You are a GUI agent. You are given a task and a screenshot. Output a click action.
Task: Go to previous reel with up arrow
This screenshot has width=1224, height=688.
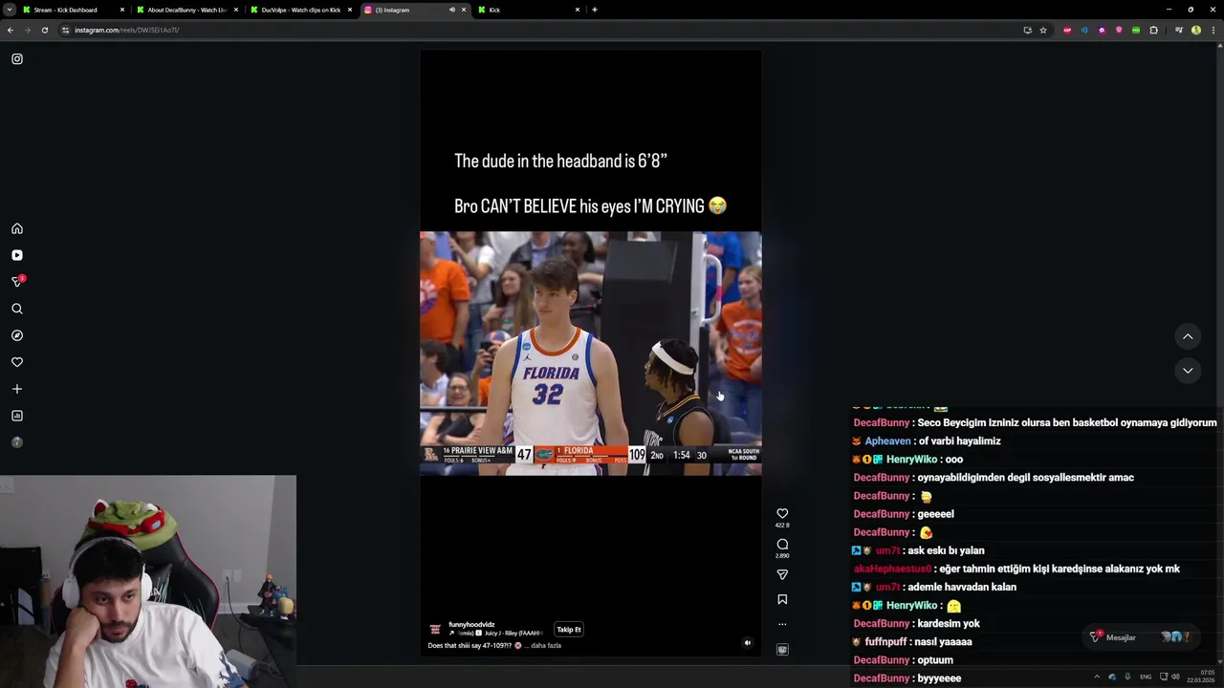coord(1188,336)
